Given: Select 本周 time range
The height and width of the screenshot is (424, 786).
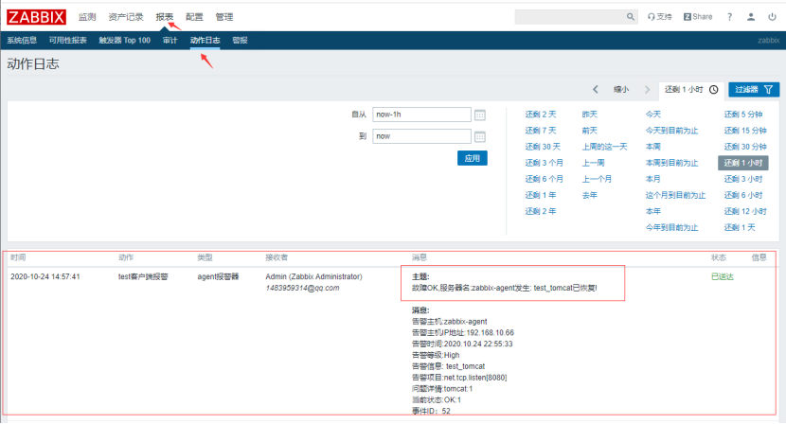Looking at the screenshot, I should pos(653,147).
